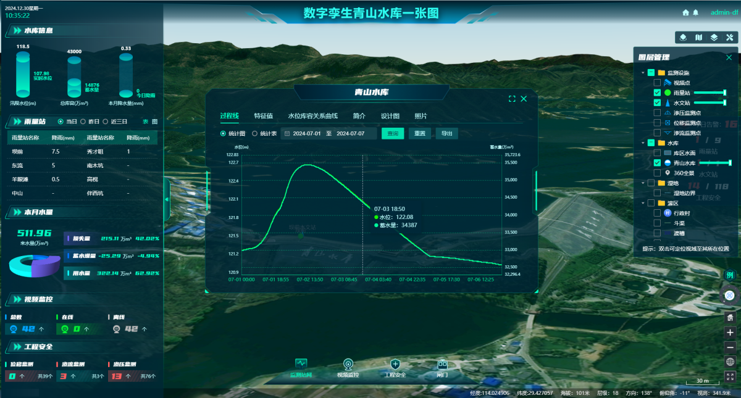Zoom in the map with plus button

(x=731, y=332)
